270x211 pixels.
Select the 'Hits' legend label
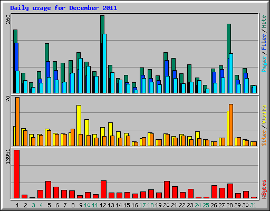click(264, 22)
